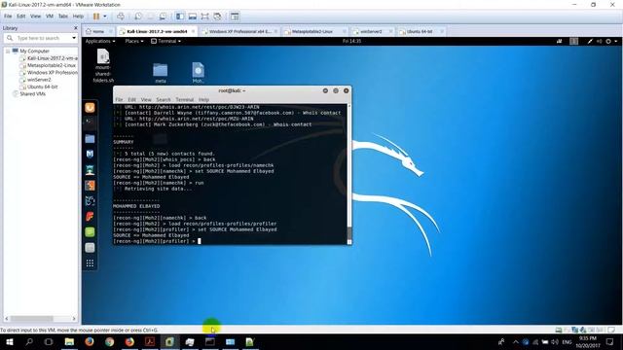The height and width of the screenshot is (350, 623).
Task: Pause the virtual machine from the toolbar
Action: pyautogui.click(x=96, y=17)
